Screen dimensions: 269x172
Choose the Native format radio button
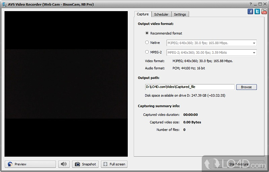pos(147,43)
